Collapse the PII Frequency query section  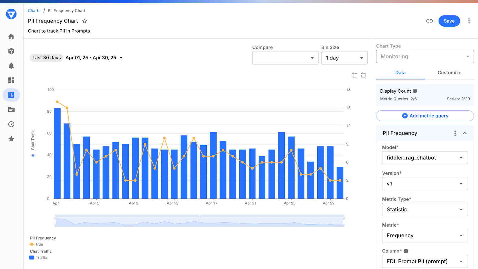pos(465,133)
